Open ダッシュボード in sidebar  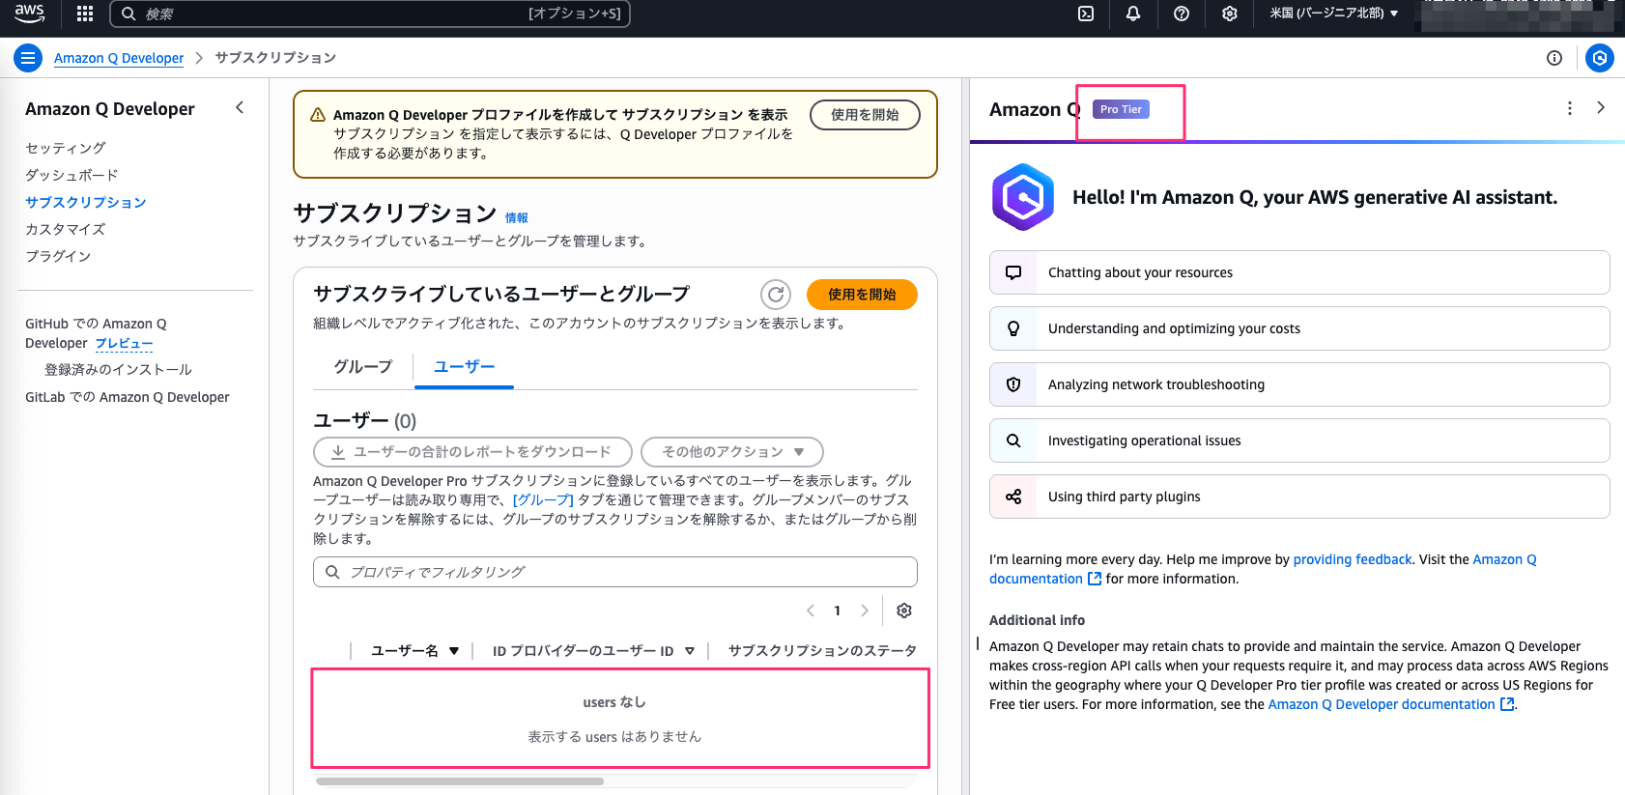pyautogui.click(x=71, y=175)
